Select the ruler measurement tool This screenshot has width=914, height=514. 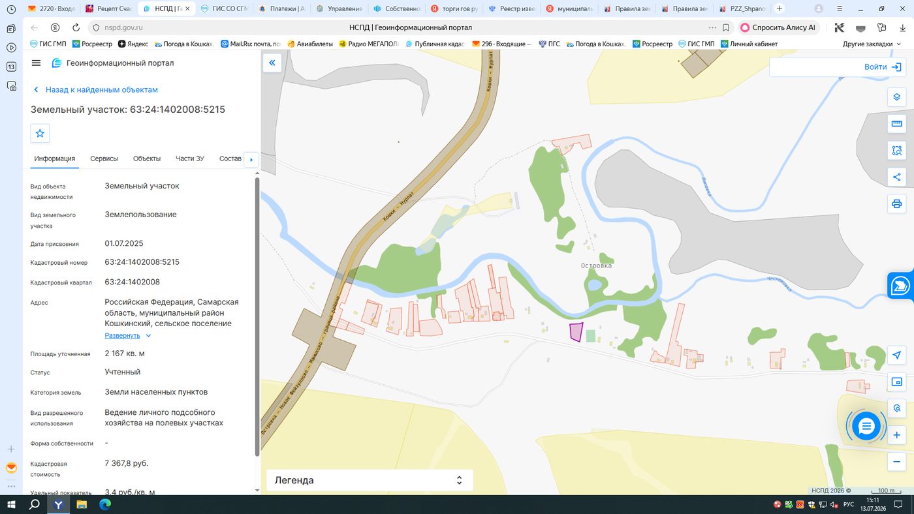(896, 124)
